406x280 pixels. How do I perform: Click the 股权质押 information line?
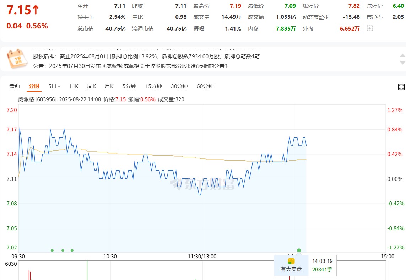pyautogui.click(x=146, y=56)
